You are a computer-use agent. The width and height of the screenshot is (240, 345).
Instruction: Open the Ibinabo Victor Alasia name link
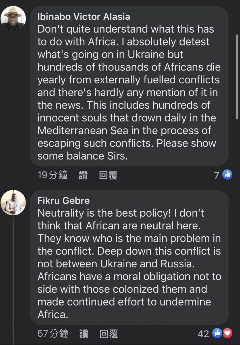tap(84, 17)
